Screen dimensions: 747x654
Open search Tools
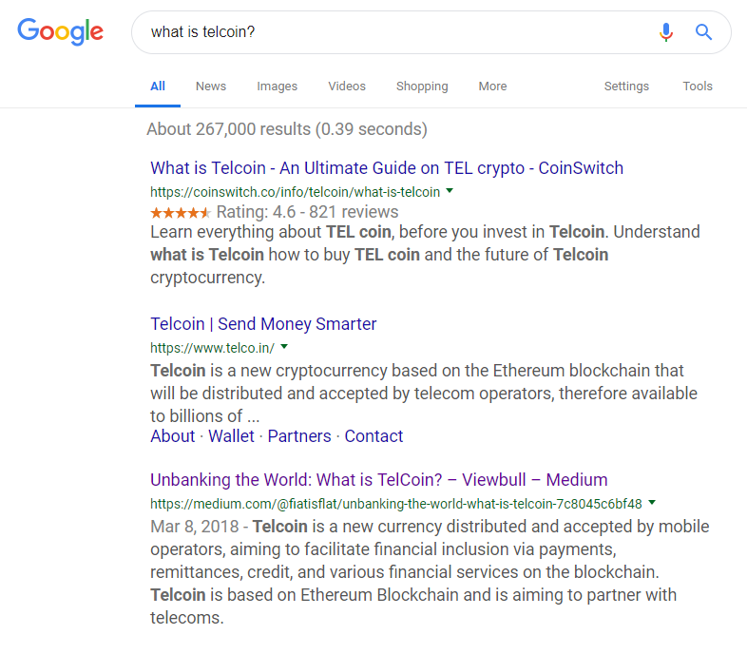point(698,87)
